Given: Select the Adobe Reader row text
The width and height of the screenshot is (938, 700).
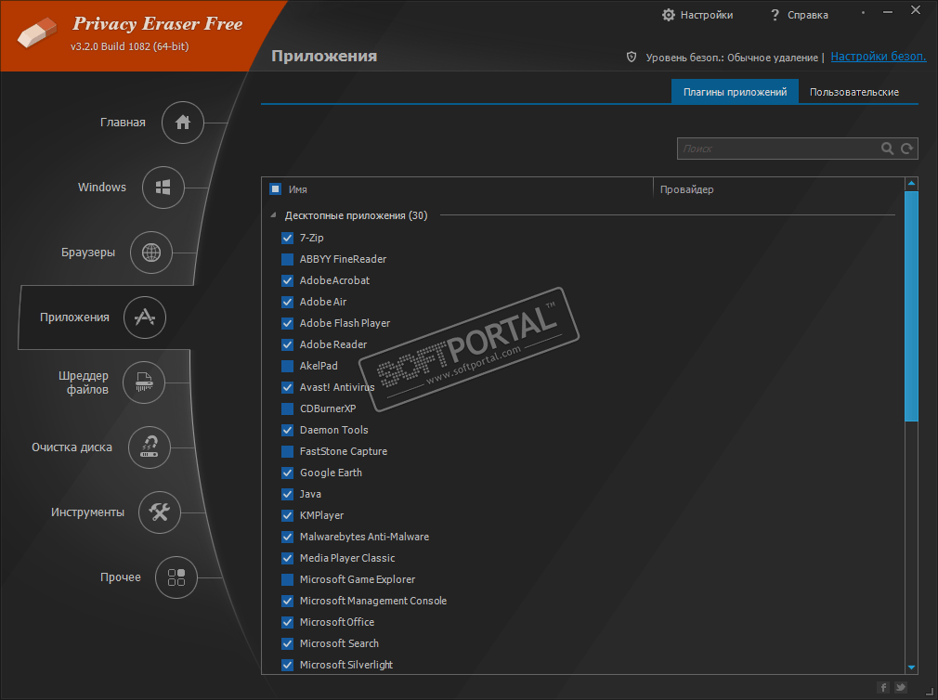Looking at the screenshot, I should [x=333, y=344].
